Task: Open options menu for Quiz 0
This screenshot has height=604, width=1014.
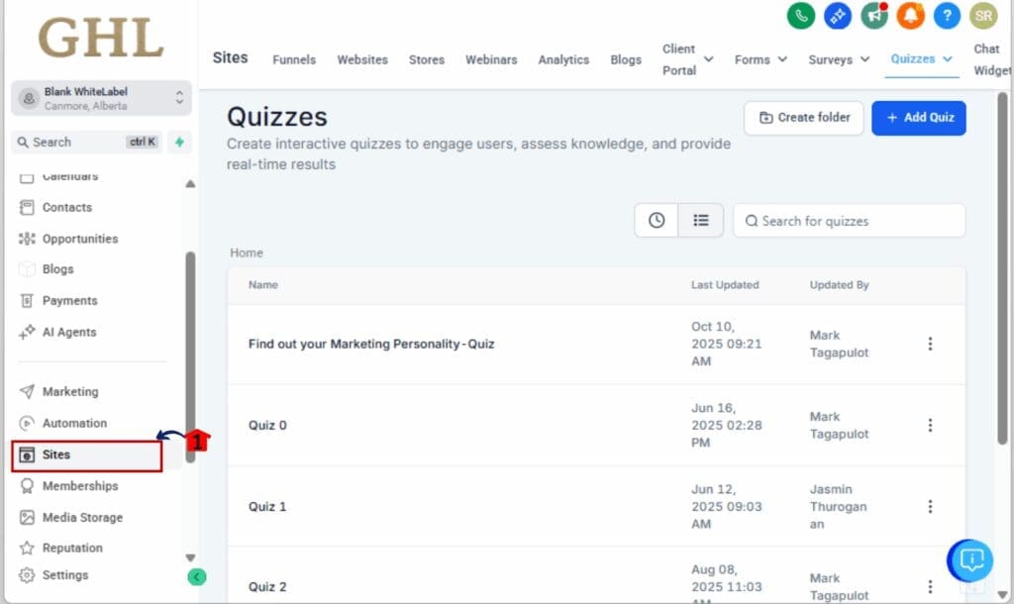Action: coord(930,425)
